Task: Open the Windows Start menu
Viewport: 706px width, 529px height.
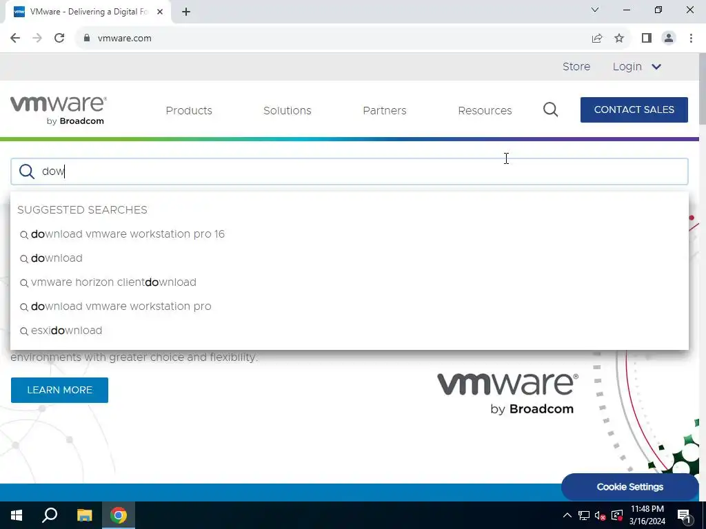Action: point(17,515)
